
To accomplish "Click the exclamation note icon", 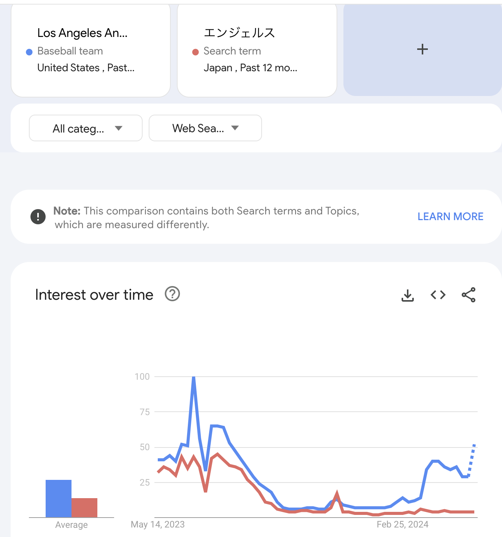I will pos(38,217).
